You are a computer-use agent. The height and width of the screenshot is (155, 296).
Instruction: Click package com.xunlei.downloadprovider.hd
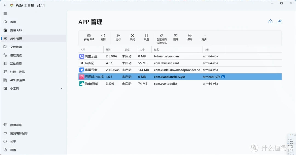click(177, 70)
